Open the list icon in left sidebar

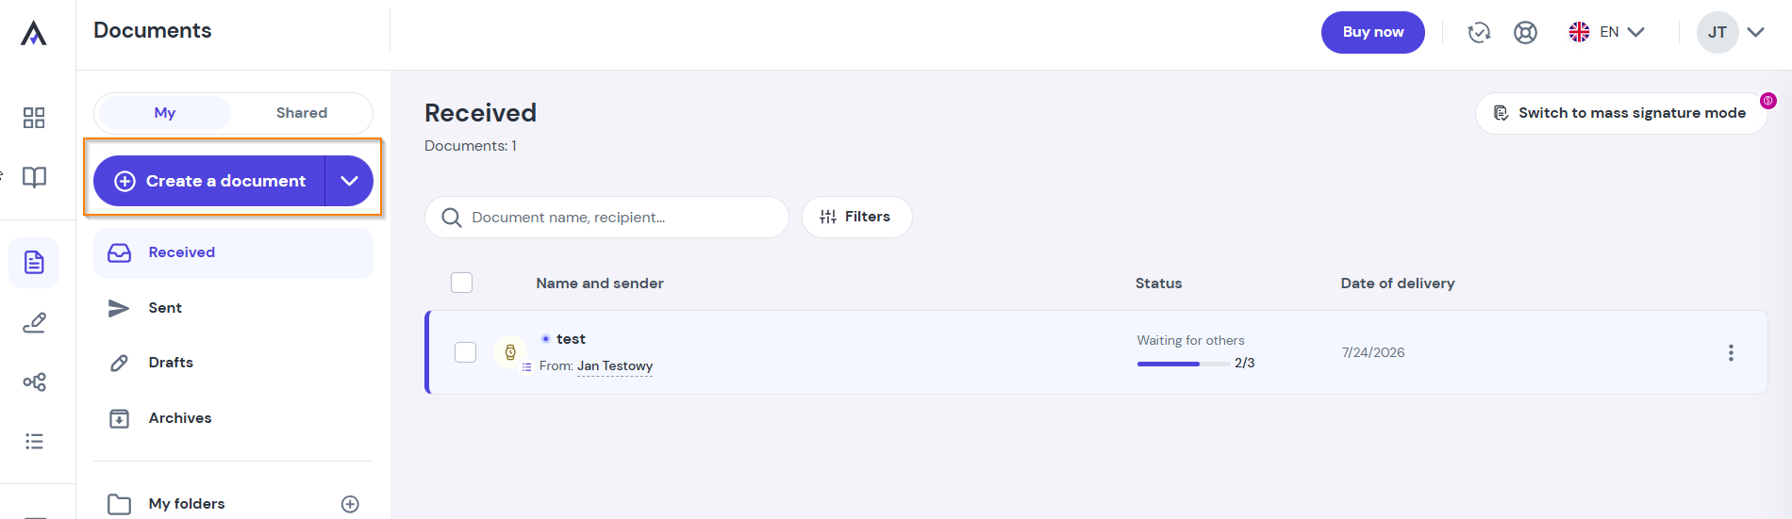point(34,441)
